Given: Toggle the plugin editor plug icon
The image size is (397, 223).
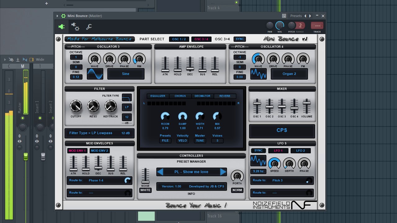Looking at the screenshot, I should point(61,27).
